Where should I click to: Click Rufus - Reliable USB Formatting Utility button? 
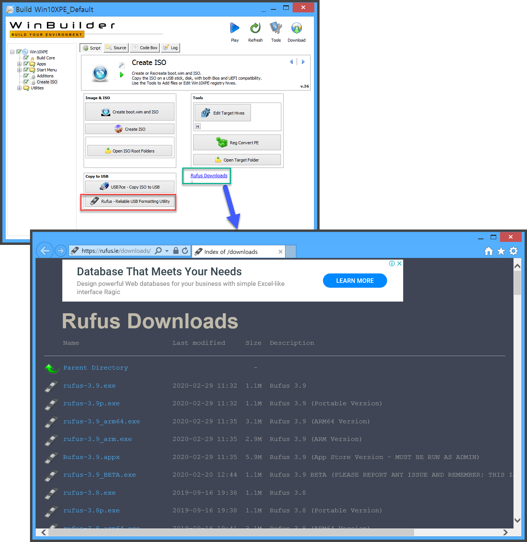point(130,201)
